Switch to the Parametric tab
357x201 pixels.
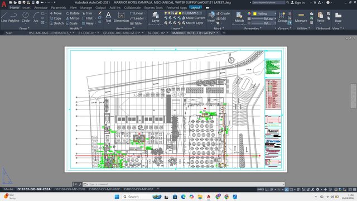[x=59, y=7]
